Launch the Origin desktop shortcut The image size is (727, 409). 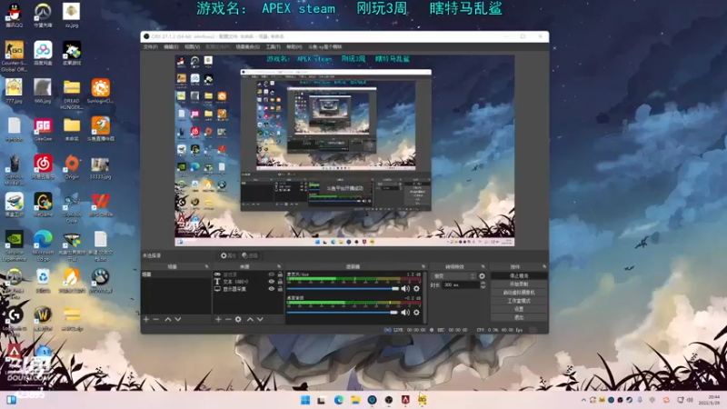[x=72, y=167]
